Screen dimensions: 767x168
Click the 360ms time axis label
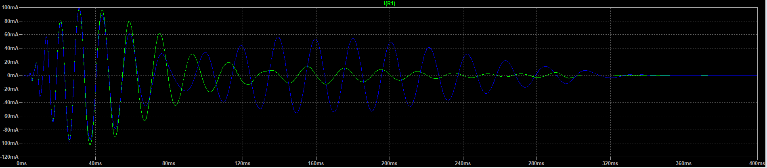point(684,164)
